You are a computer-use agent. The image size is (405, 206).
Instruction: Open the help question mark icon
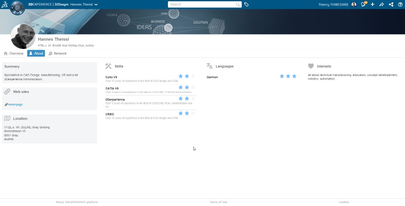pyautogui.click(x=400, y=4)
